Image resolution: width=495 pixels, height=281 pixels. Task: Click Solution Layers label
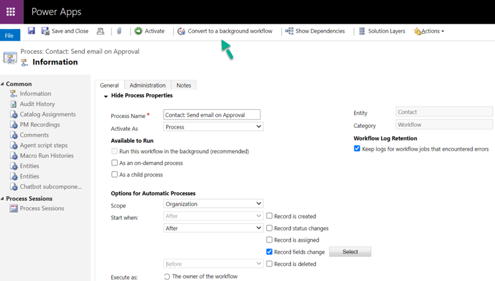click(387, 31)
